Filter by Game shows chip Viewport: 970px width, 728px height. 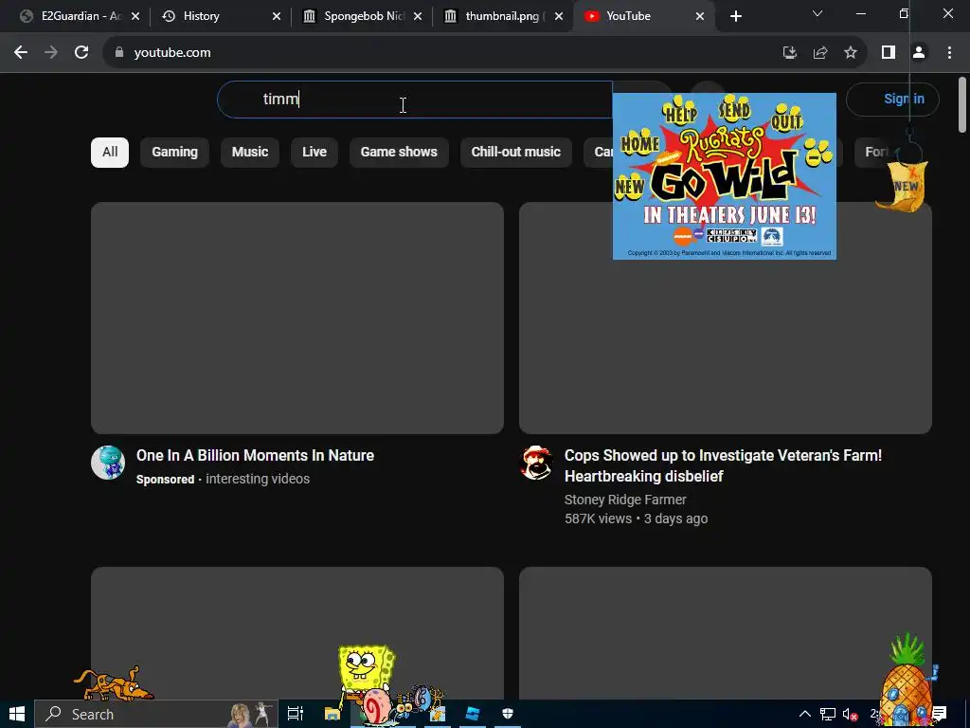coord(399,153)
